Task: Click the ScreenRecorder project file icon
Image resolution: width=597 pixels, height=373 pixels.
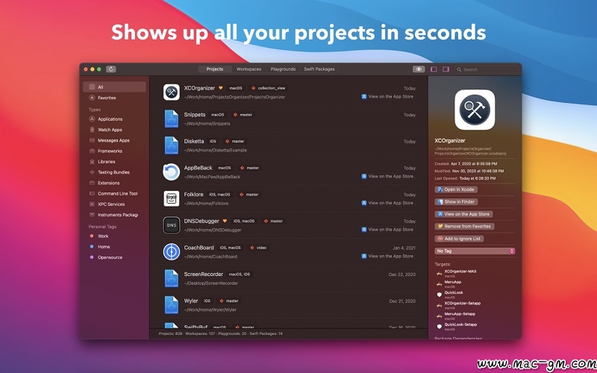Action: click(172, 278)
